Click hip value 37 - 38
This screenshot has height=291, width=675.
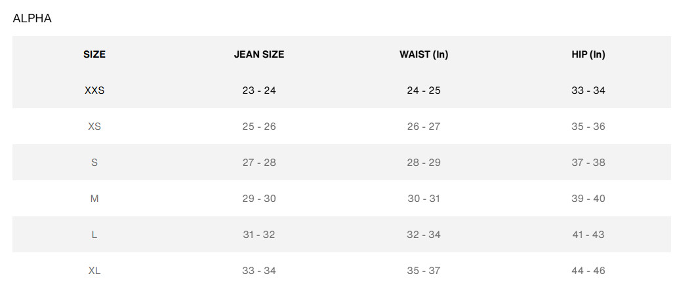pyautogui.click(x=588, y=163)
